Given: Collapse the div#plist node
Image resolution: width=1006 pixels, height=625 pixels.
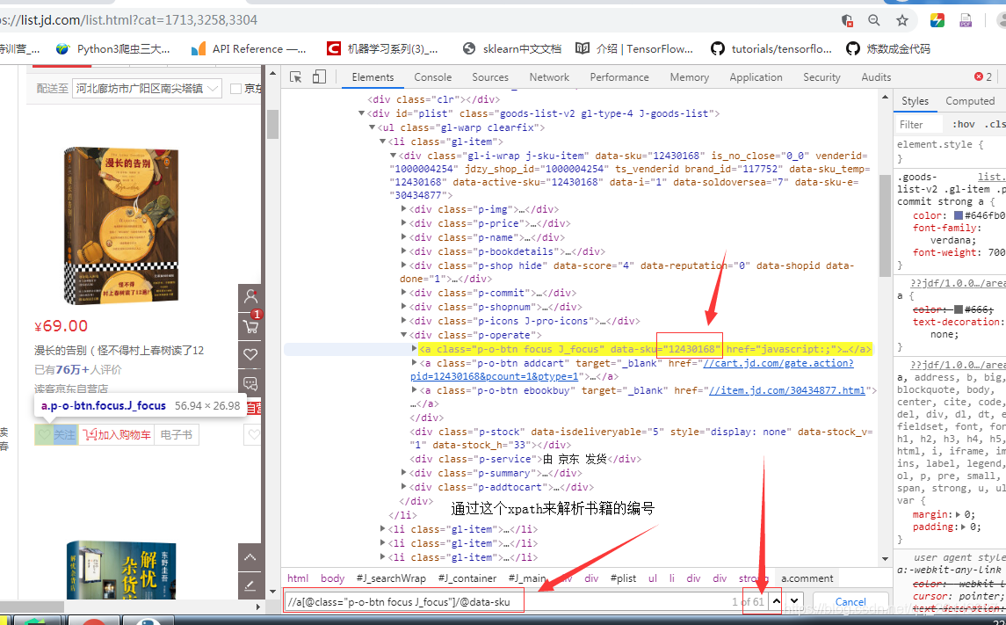Looking at the screenshot, I should tap(361, 113).
